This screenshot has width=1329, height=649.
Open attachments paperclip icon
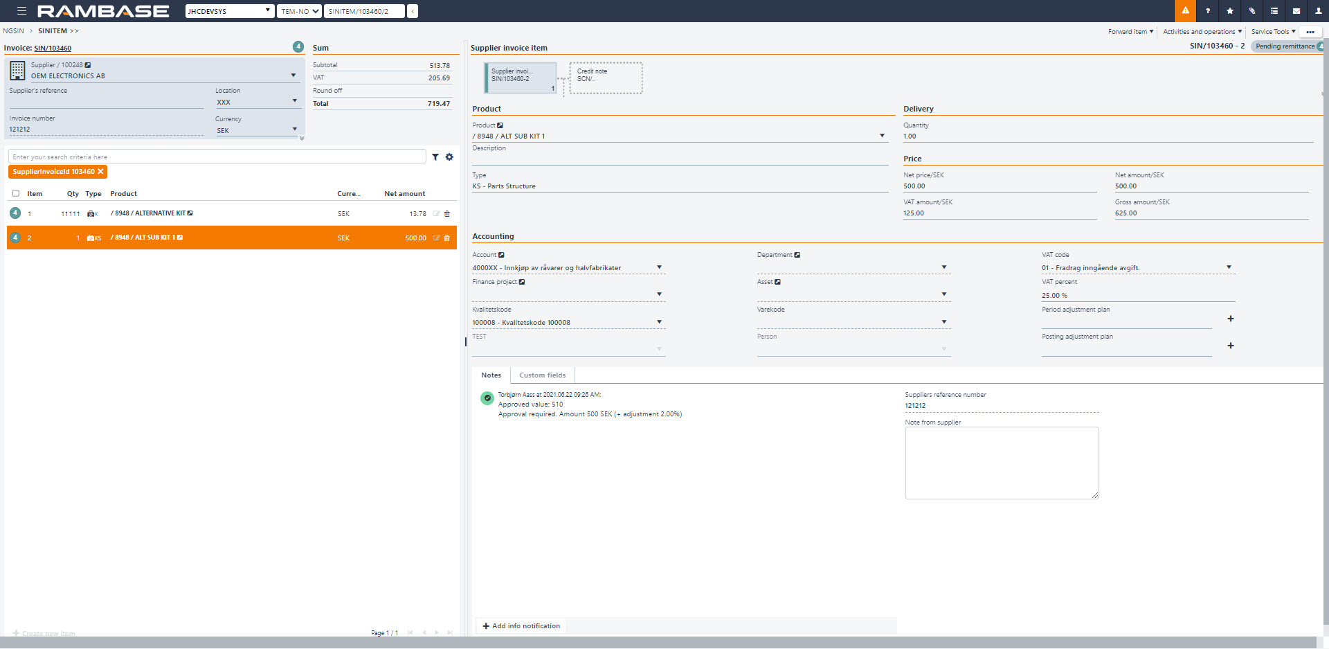tap(1251, 11)
